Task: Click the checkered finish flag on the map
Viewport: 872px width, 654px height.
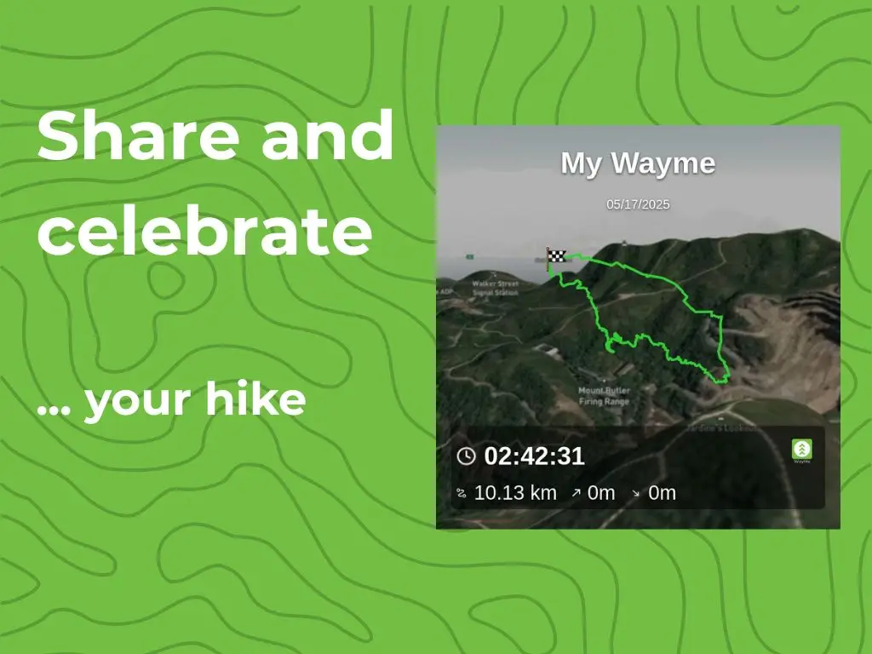Action: [555, 257]
